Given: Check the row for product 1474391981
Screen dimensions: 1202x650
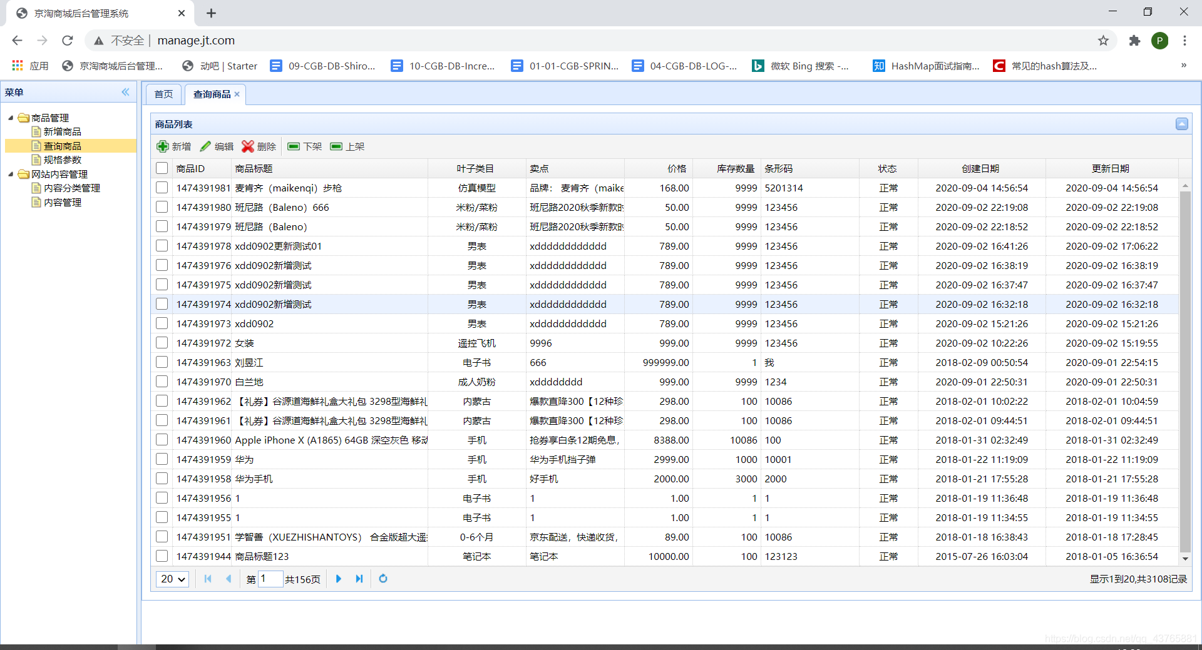Looking at the screenshot, I should 162,188.
